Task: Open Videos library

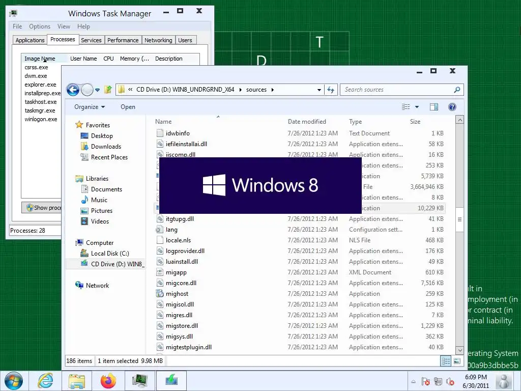Action: coord(100,221)
